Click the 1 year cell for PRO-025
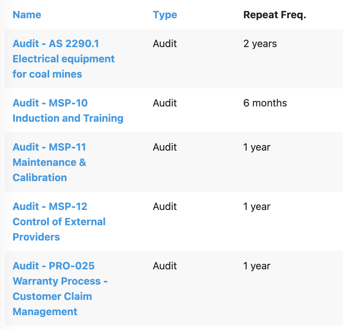343x330 pixels. click(257, 266)
